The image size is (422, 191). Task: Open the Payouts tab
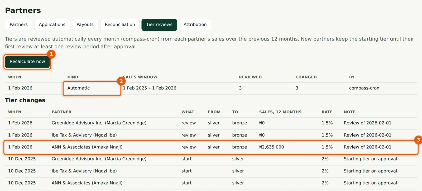[x=85, y=25]
